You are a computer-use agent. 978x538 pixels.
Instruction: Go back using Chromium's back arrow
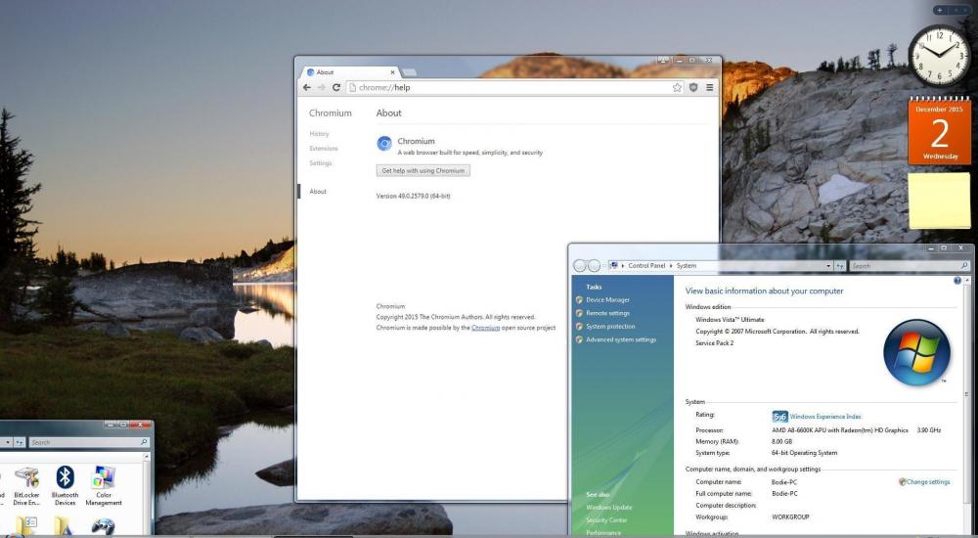307,87
